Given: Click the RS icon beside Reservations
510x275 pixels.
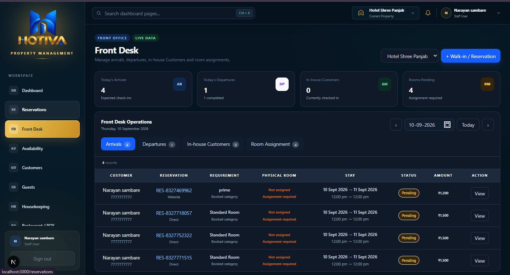Looking at the screenshot, I should [x=13, y=110].
